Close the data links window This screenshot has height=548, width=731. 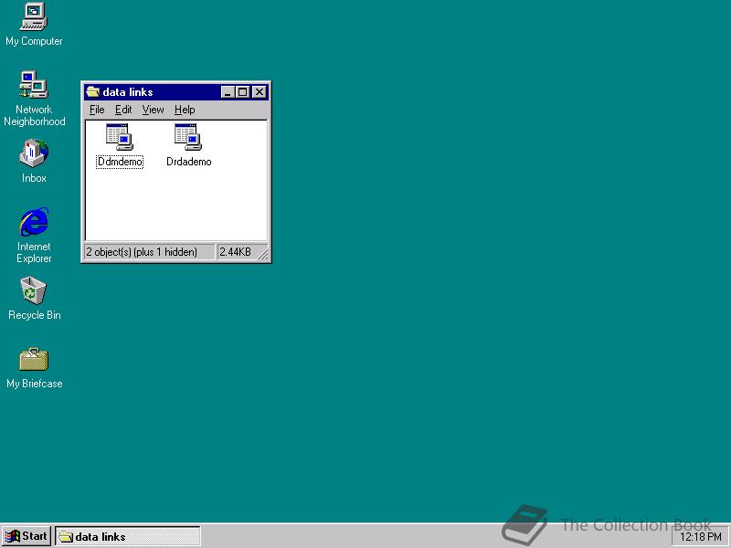[x=260, y=92]
